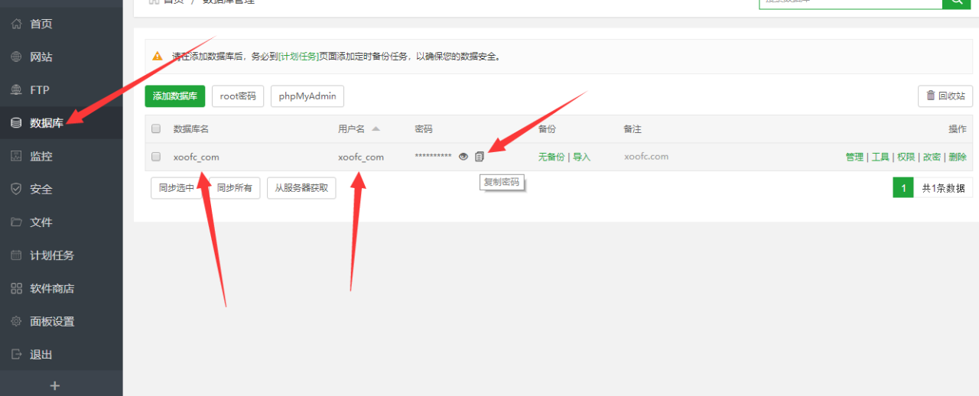This screenshot has height=396, width=979.
Task: Click the root密码 button
Action: [x=238, y=96]
